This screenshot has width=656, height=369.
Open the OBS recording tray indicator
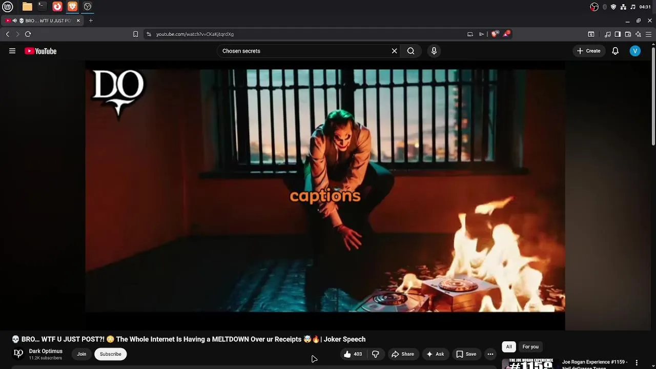click(x=594, y=7)
